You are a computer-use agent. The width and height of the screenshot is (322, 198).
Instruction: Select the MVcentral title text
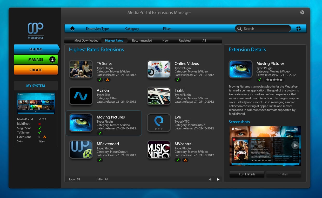(x=183, y=144)
